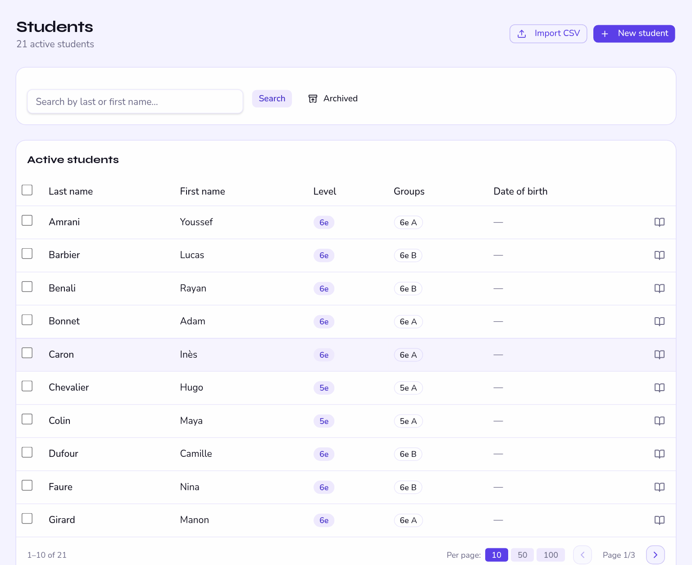Open the book icon for Amrani
Image resolution: width=692 pixels, height=565 pixels.
tap(659, 222)
